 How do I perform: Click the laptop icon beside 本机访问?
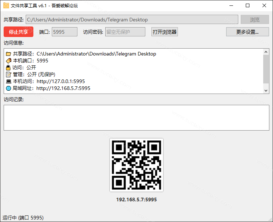click(x=9, y=81)
